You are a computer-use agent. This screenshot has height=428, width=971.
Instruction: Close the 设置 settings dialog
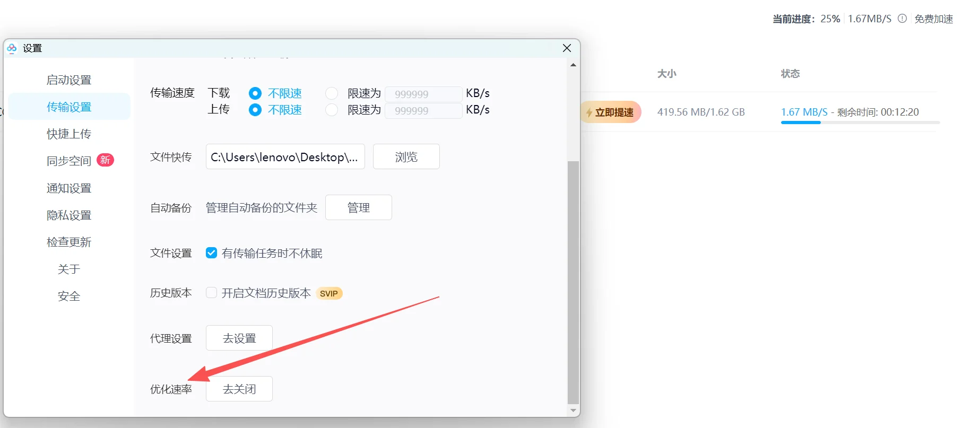point(567,48)
